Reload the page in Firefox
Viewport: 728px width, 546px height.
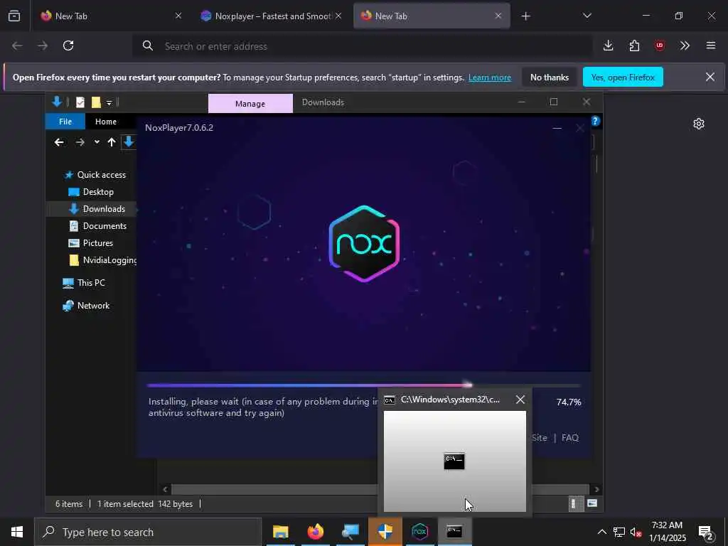(68, 45)
